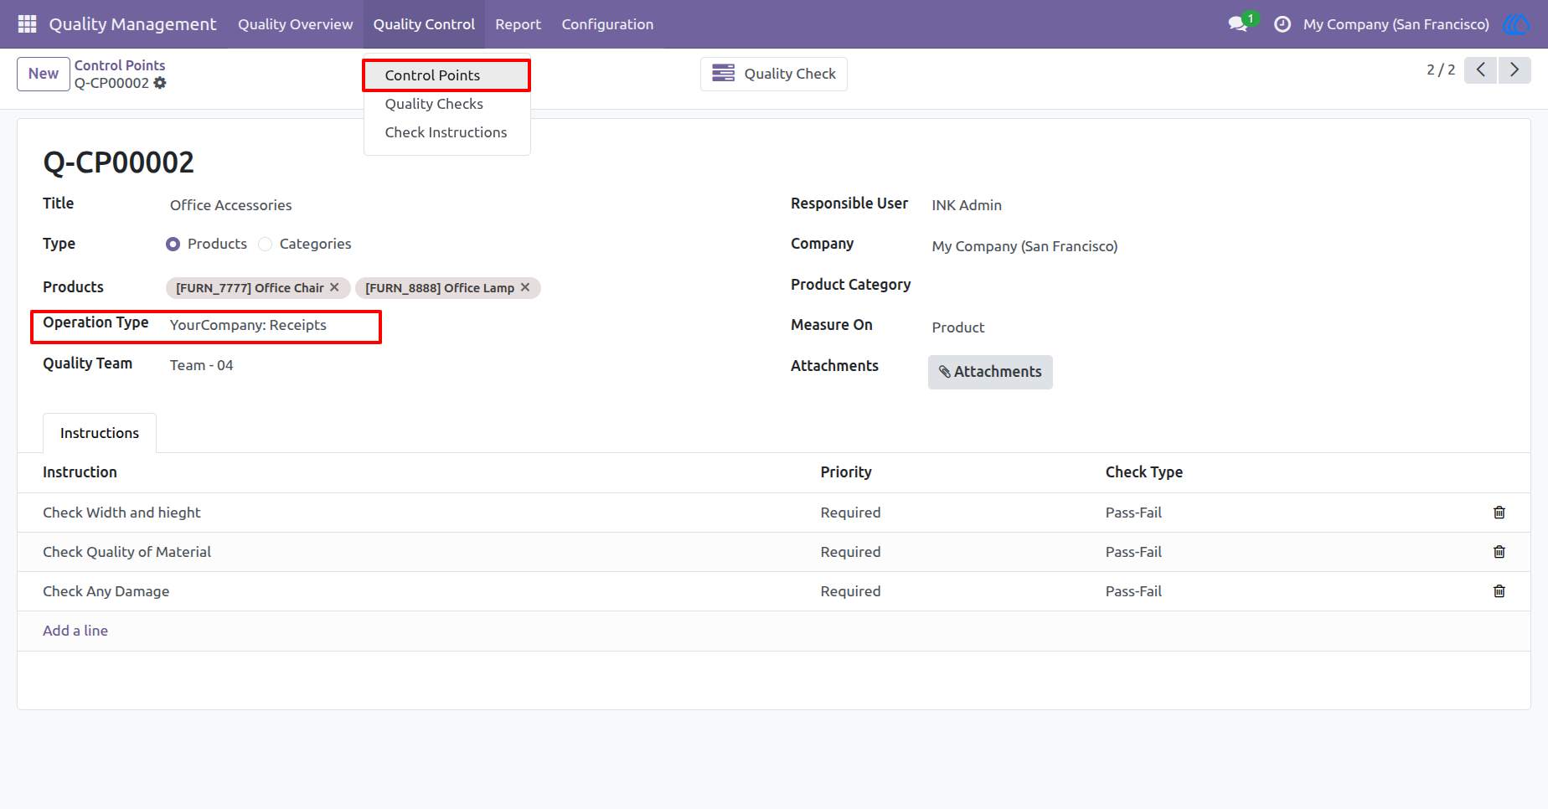The height and width of the screenshot is (809, 1548).
Task: Remove Office Chair product tag
Action: point(334,287)
